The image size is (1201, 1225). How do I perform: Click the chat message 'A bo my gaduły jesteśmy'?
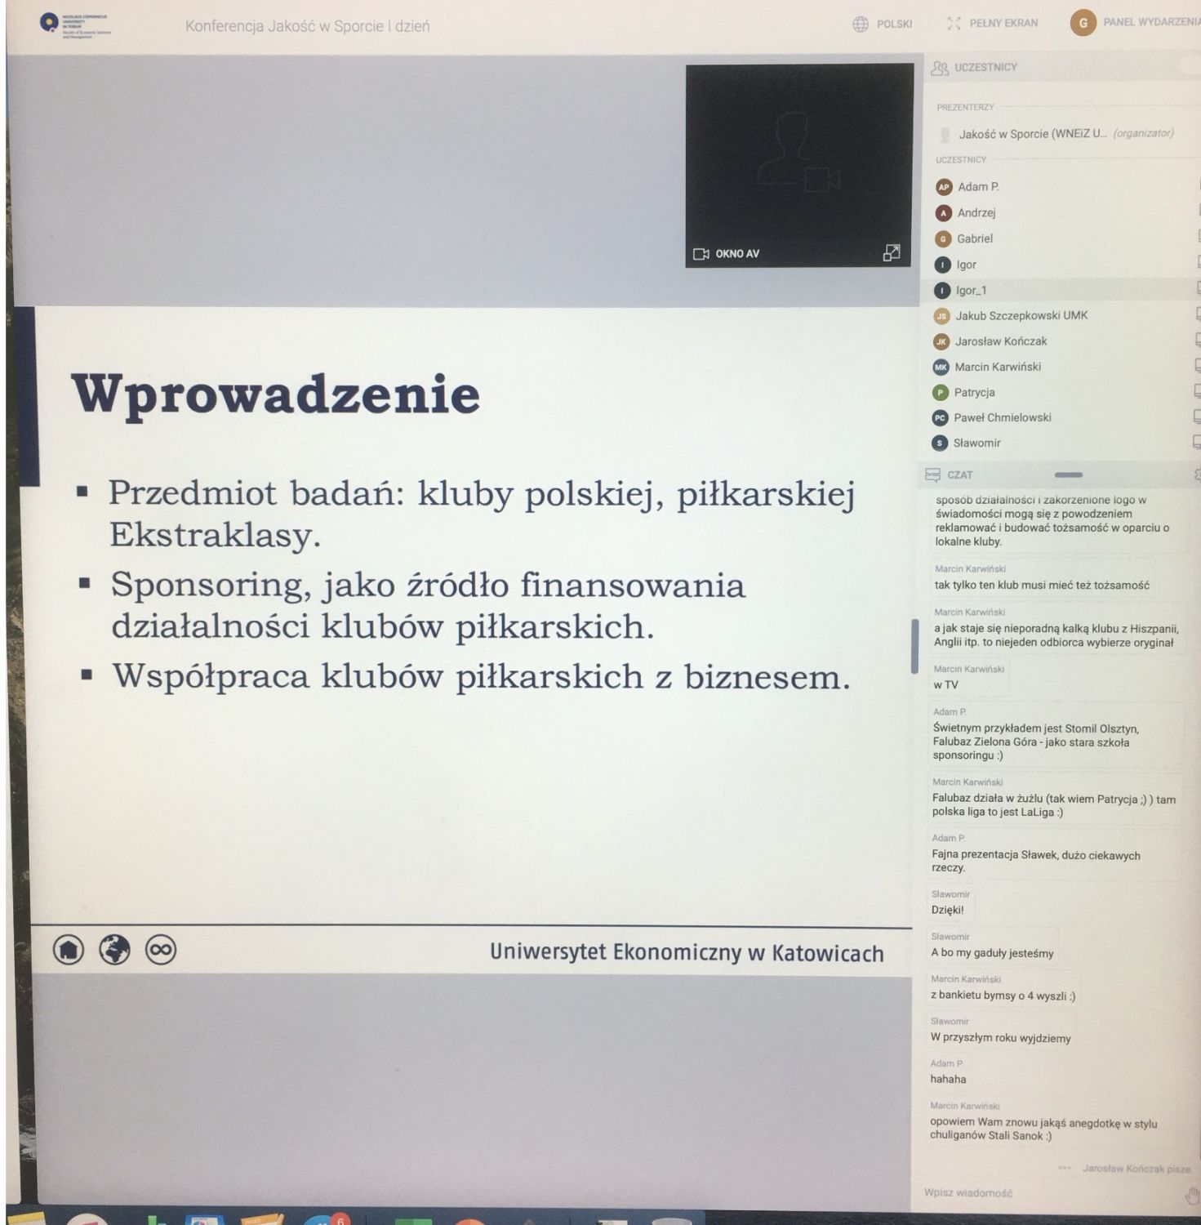[992, 953]
